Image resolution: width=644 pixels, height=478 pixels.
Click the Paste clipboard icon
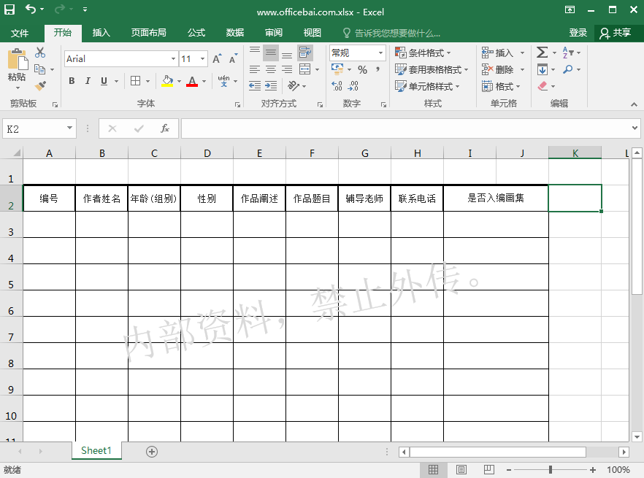tap(18, 60)
